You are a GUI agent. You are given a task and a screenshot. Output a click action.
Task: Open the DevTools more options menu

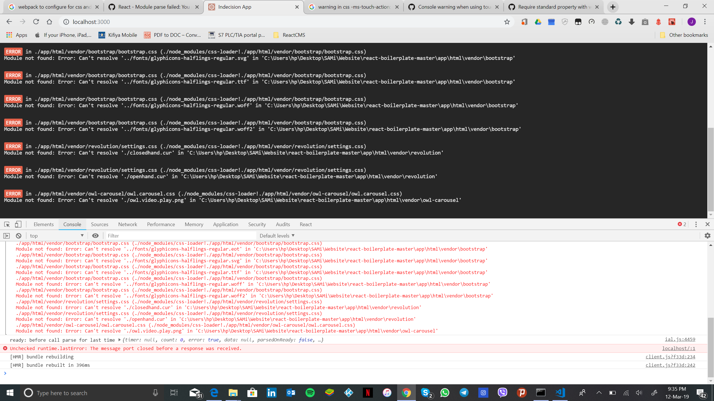696,224
